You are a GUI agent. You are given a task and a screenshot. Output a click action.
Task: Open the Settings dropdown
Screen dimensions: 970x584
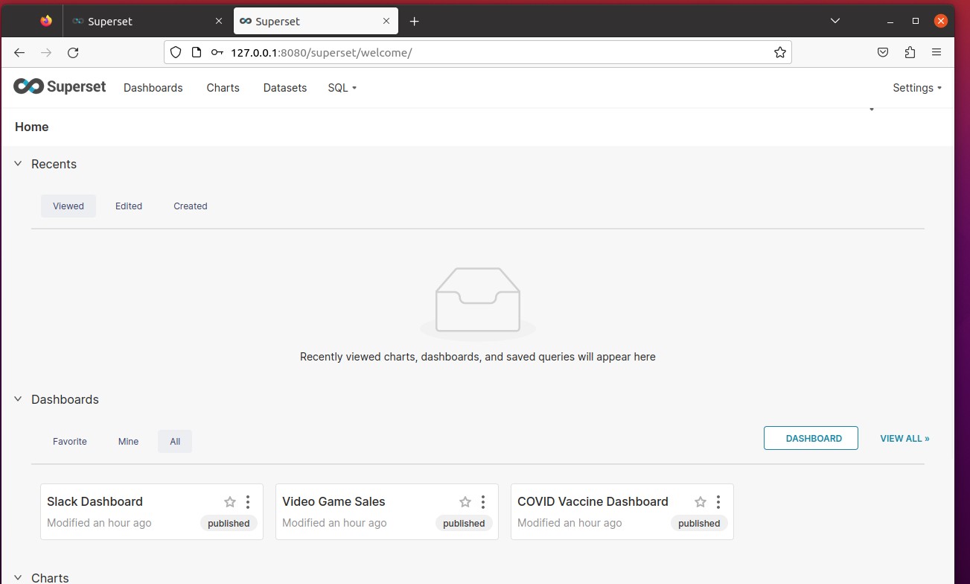click(917, 88)
